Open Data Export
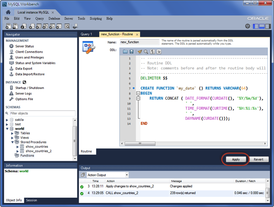This screenshot has height=207, width=274. [24, 69]
